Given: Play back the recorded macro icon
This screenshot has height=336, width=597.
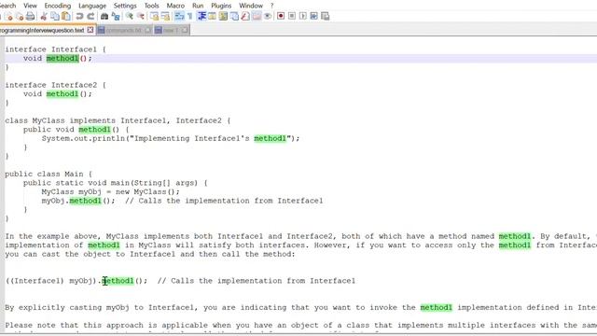Looking at the screenshot, I should tap(302, 16).
